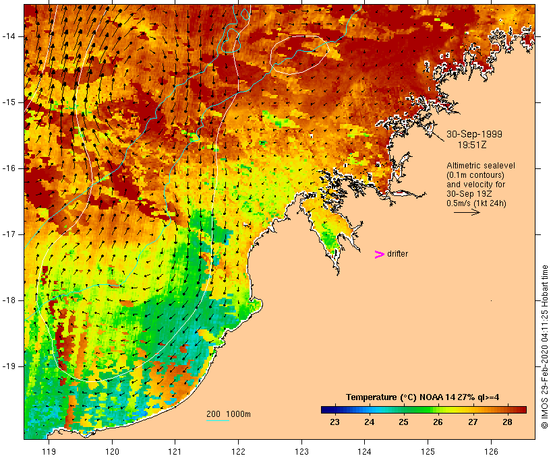
Task: Click the colorbar tick label '24'
Action: [x=370, y=422]
